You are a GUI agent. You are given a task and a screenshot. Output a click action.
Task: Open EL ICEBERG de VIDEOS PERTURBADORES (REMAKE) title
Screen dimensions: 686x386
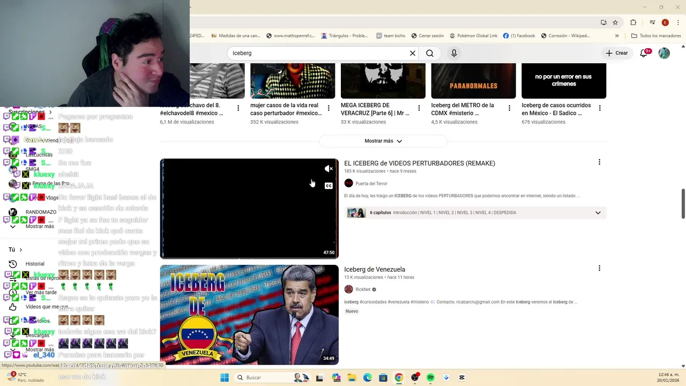pyautogui.click(x=420, y=163)
